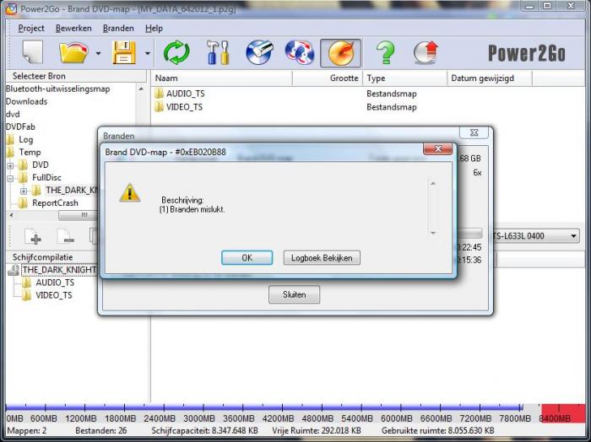Click the green refresh arrows icon
Viewport: 591px width, 442px height.
click(x=176, y=52)
